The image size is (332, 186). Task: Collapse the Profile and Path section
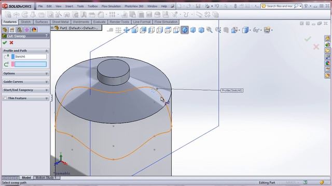pyautogui.click(x=46, y=51)
